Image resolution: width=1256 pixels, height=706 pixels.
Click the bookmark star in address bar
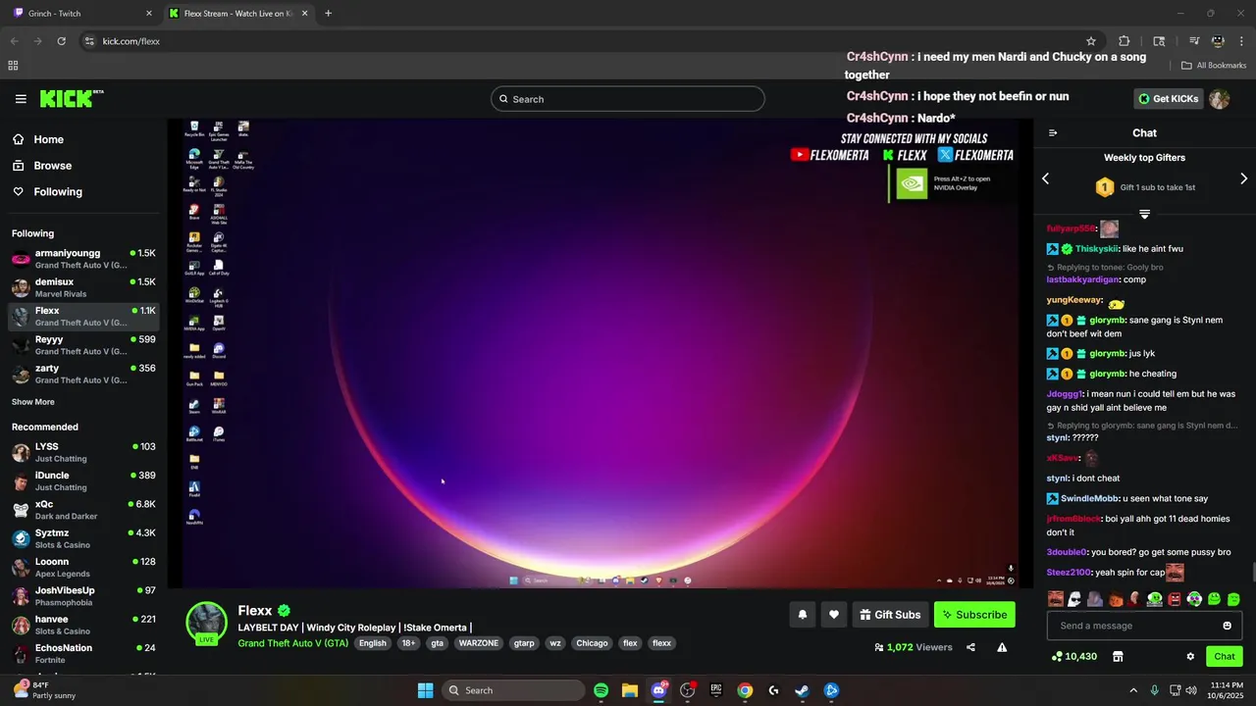click(1090, 41)
